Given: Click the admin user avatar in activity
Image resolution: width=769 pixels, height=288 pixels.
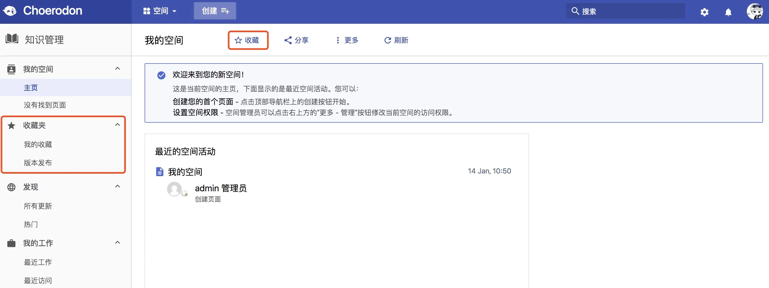Looking at the screenshot, I should click(x=175, y=189).
